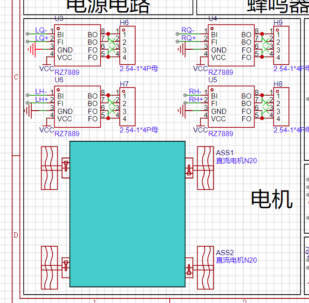Select the LH+ net label
The width and height of the screenshot is (309, 303).
pyautogui.click(x=42, y=99)
